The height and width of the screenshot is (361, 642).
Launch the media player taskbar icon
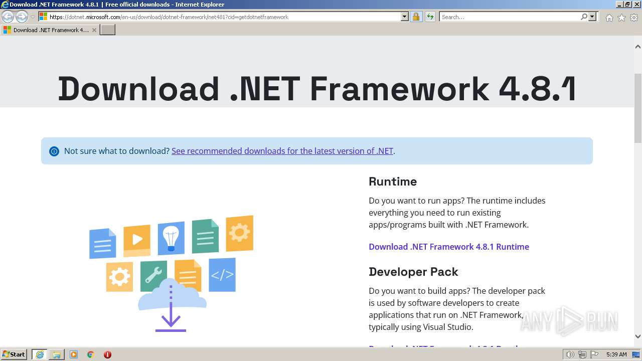point(74,354)
